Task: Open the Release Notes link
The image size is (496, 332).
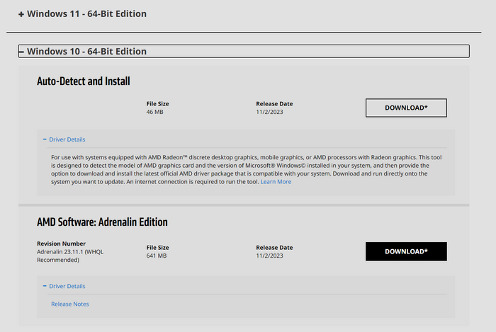Action: [70, 304]
